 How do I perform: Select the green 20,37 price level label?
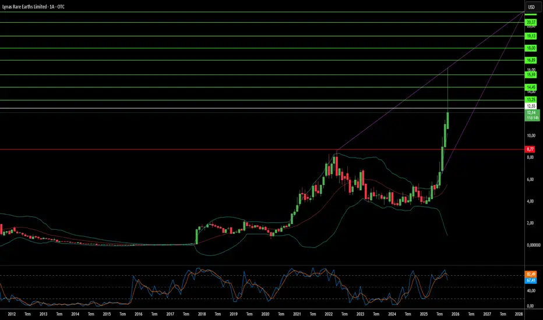pos(531,23)
